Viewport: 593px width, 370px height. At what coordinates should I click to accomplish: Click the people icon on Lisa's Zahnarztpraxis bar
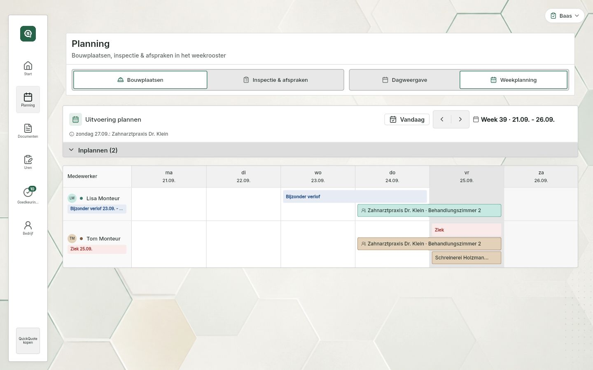coord(364,210)
